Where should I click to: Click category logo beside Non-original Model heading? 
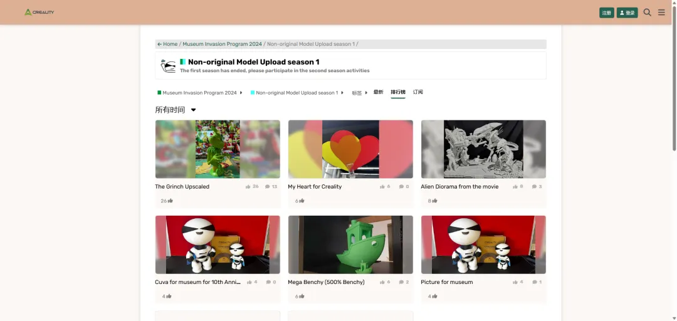click(168, 66)
